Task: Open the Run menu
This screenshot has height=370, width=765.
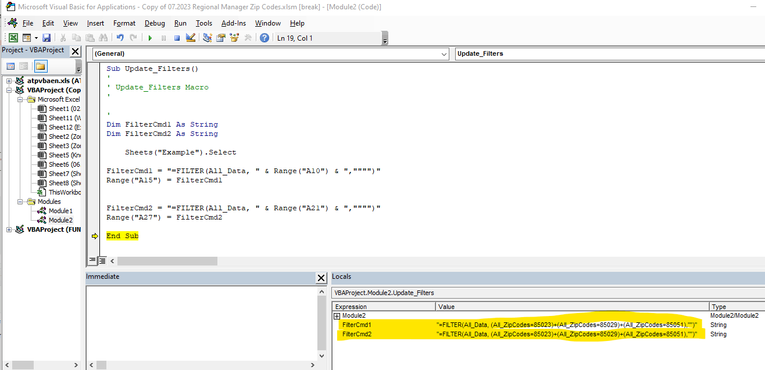Action: pos(180,23)
